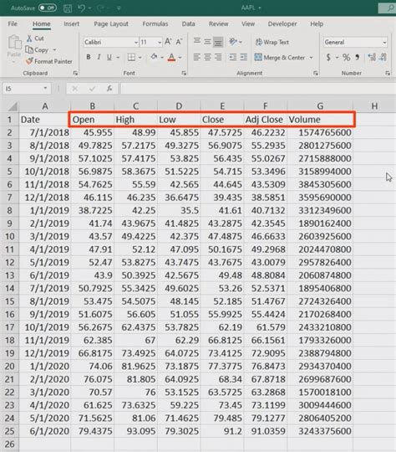Toggle the AutoSave switch
396x452 pixels.
click(48, 8)
